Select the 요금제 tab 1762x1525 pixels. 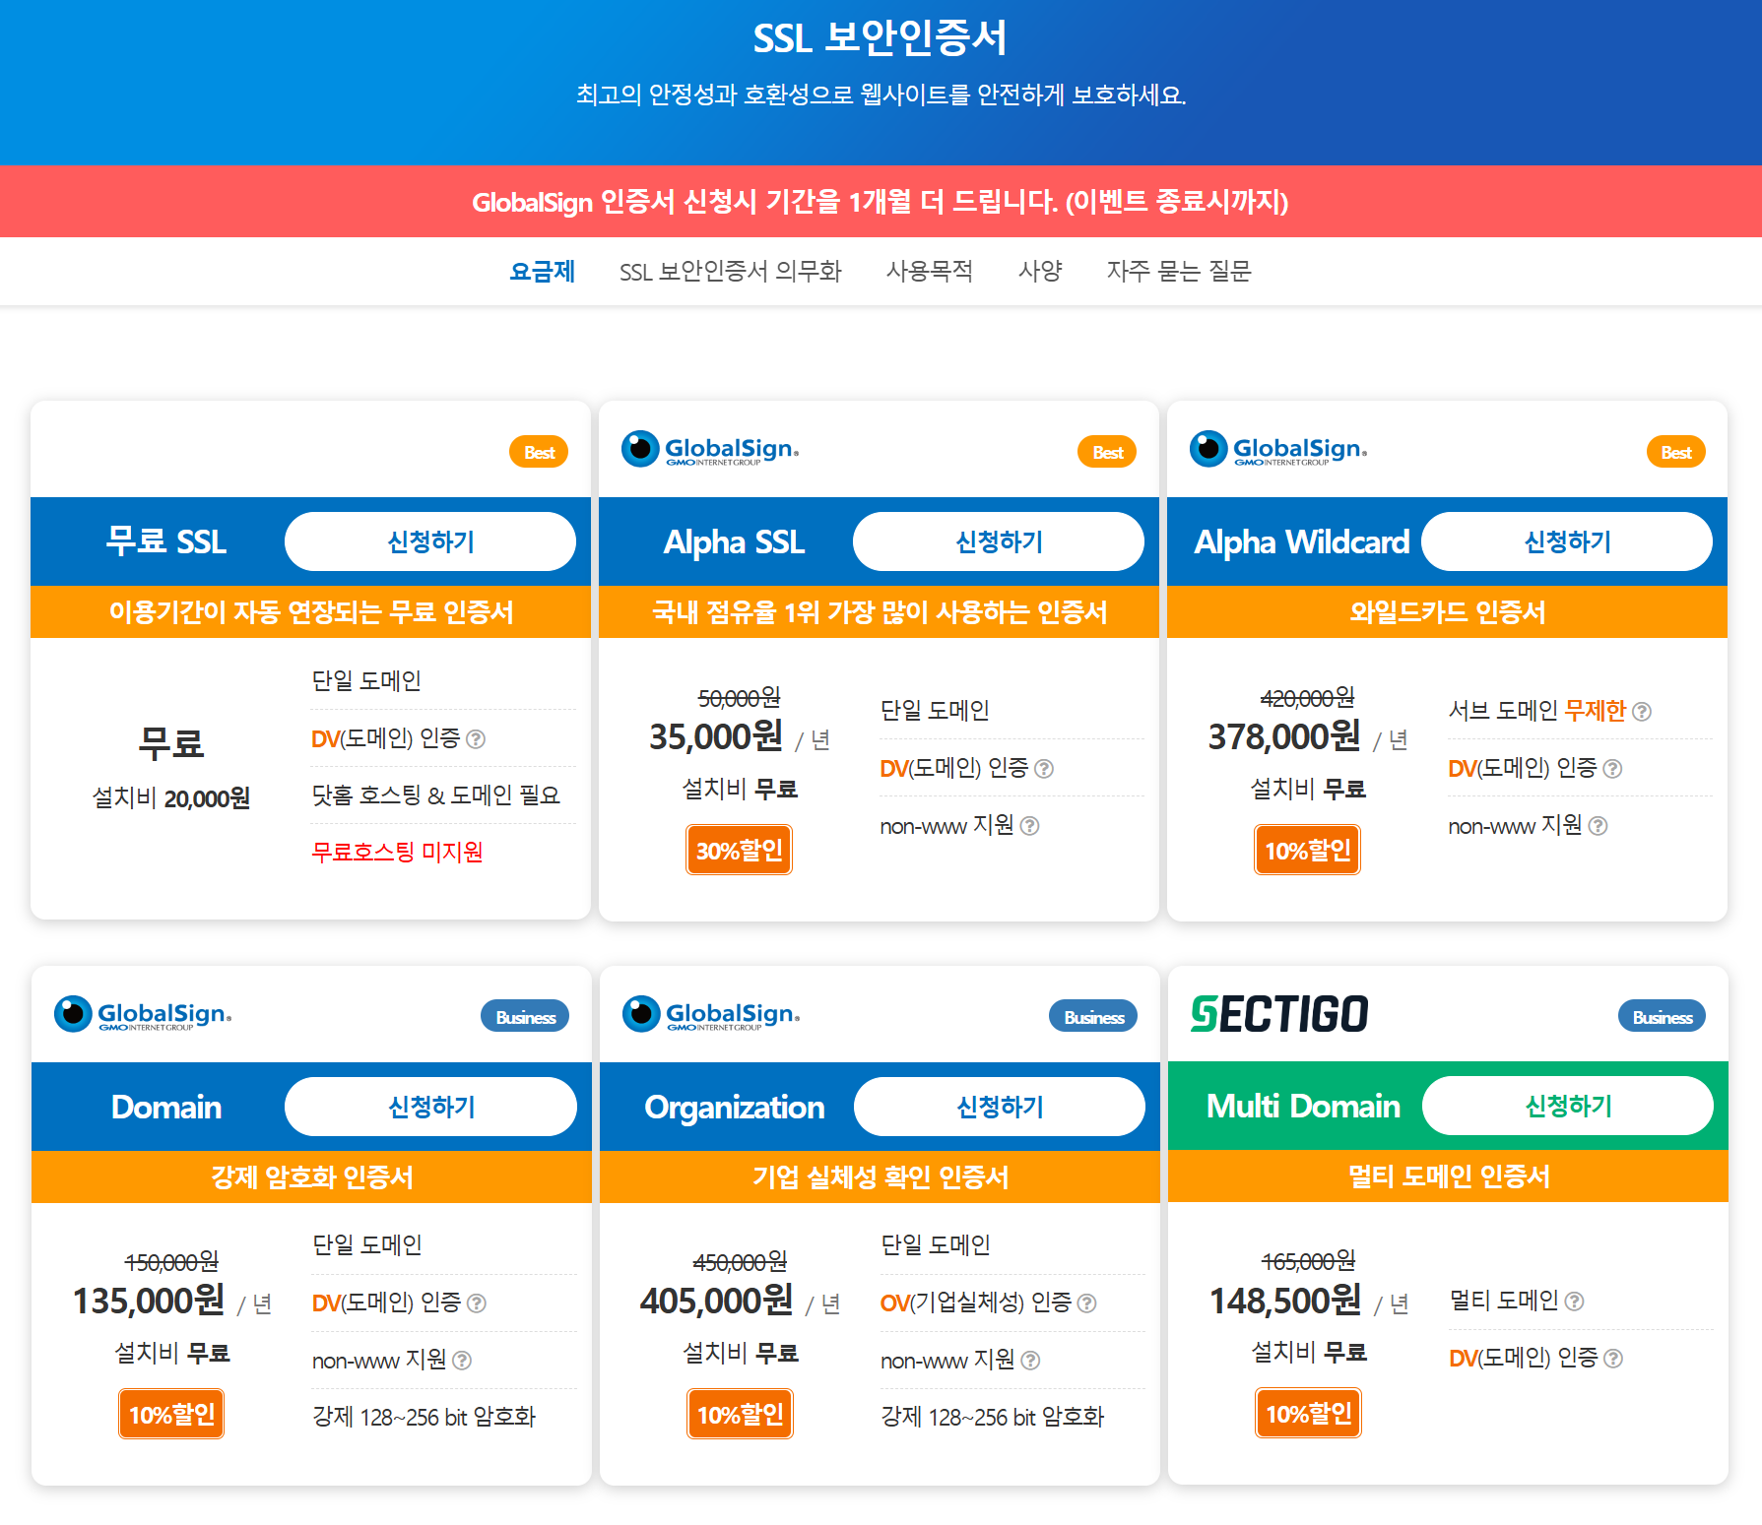coord(543,271)
